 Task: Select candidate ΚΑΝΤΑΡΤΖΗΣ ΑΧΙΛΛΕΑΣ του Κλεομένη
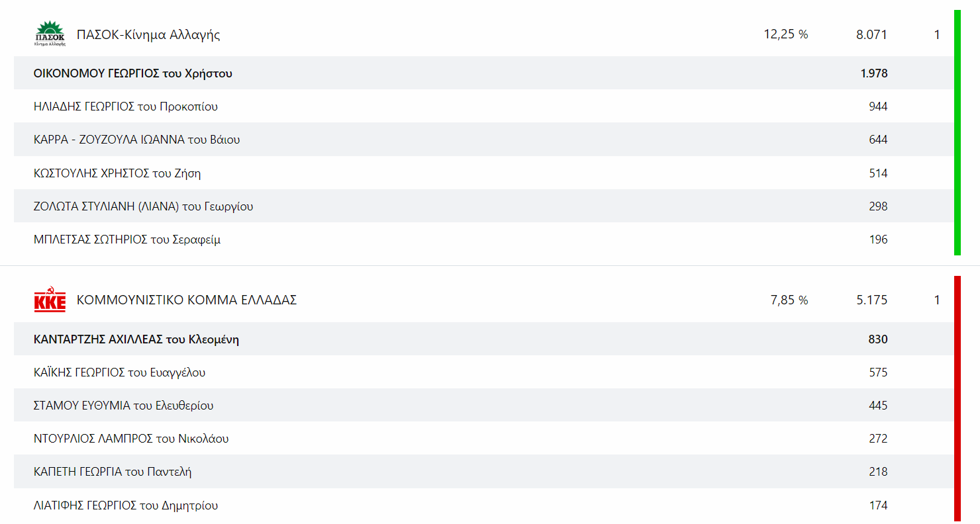pos(136,339)
